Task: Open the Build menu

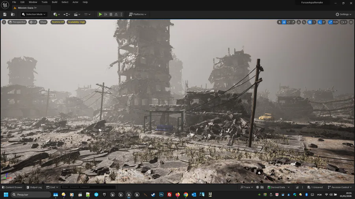Action: 54,2
